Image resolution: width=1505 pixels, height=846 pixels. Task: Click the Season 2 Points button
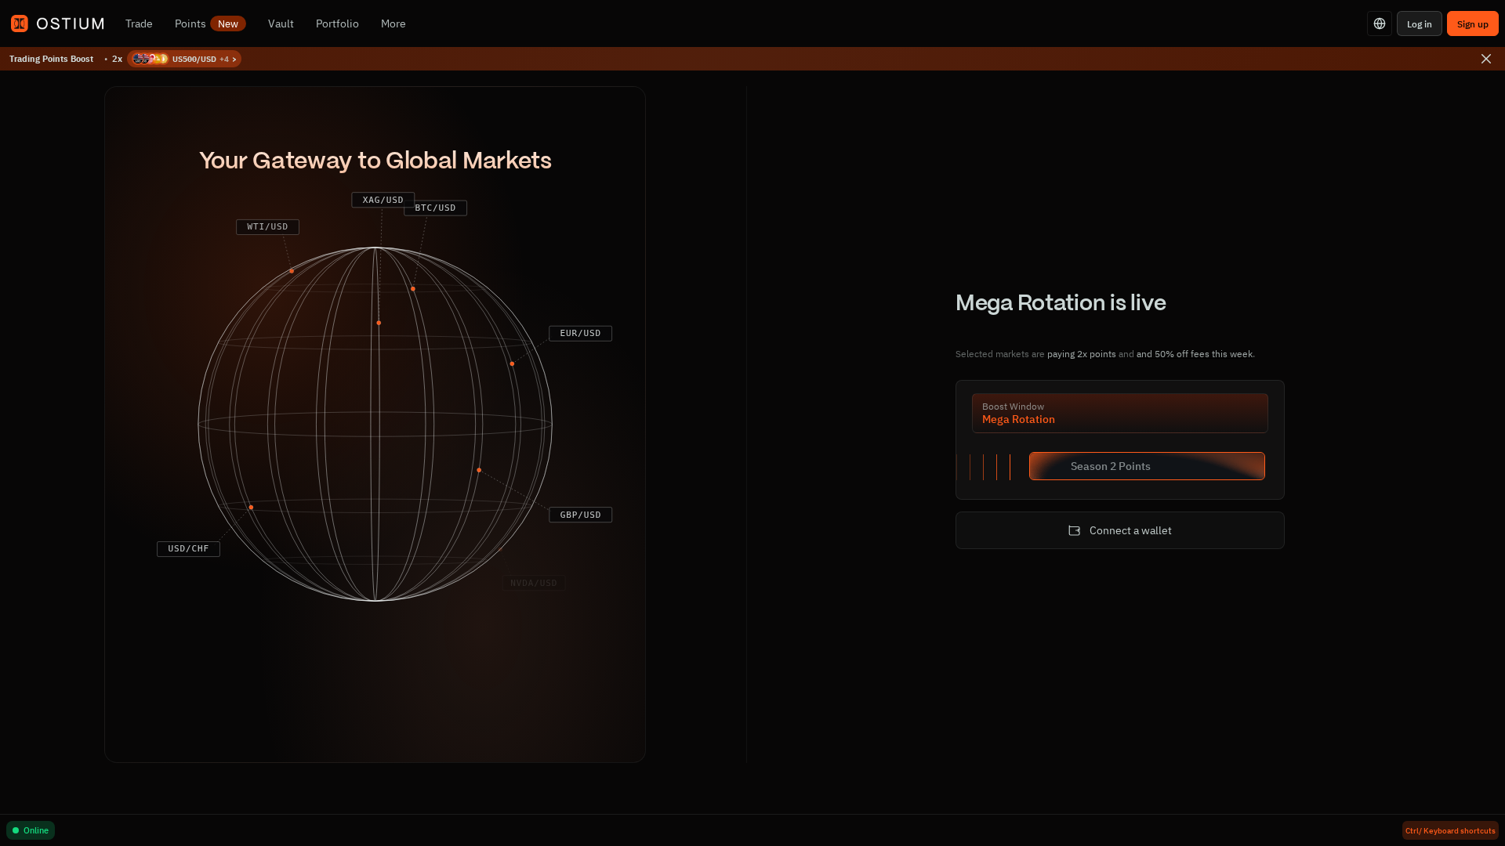tap(1147, 466)
